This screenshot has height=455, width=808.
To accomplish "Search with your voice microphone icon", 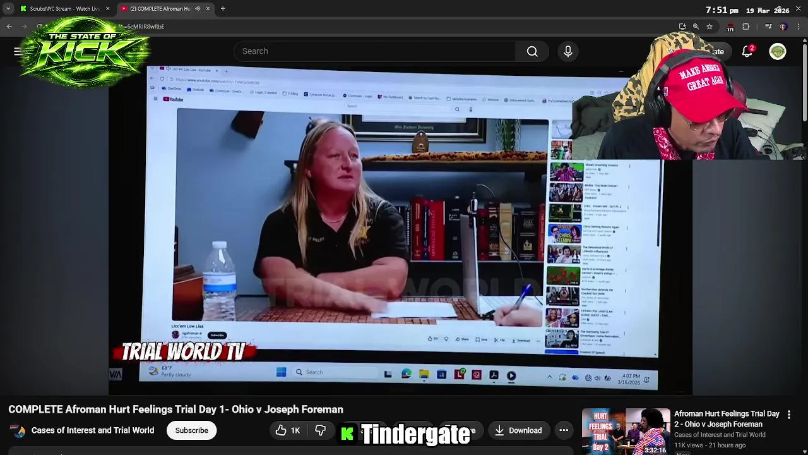I will pos(568,51).
